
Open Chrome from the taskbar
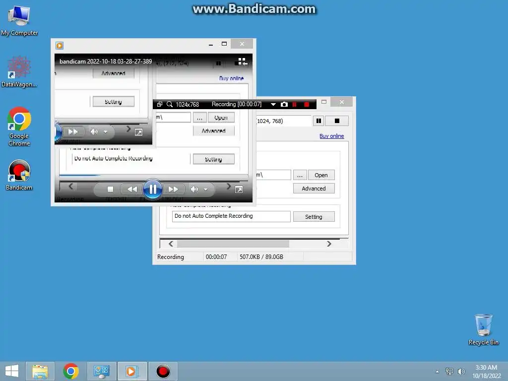(70, 371)
